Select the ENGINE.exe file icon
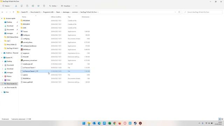 [x=22, y=49]
